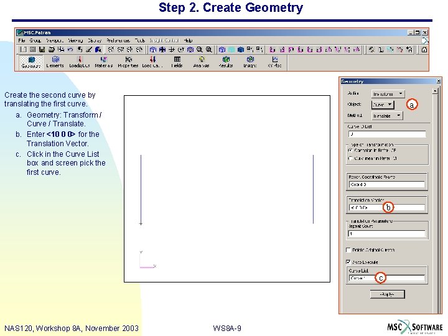The width and height of the screenshot is (448, 336).
Task: Open the Insight application form
Action: pos(250,62)
